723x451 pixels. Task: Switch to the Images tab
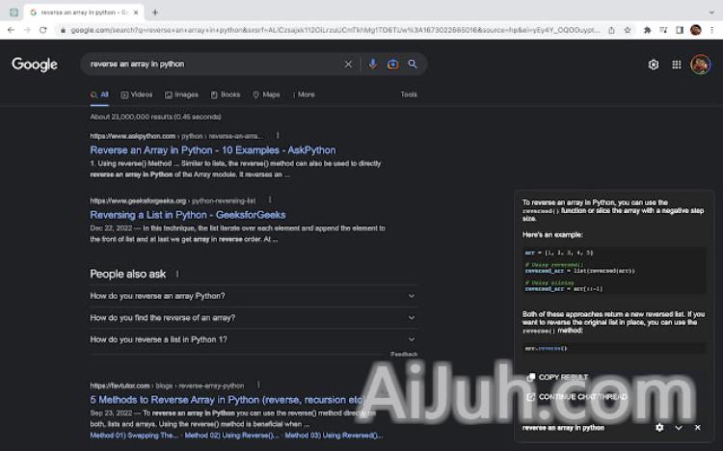tap(181, 94)
